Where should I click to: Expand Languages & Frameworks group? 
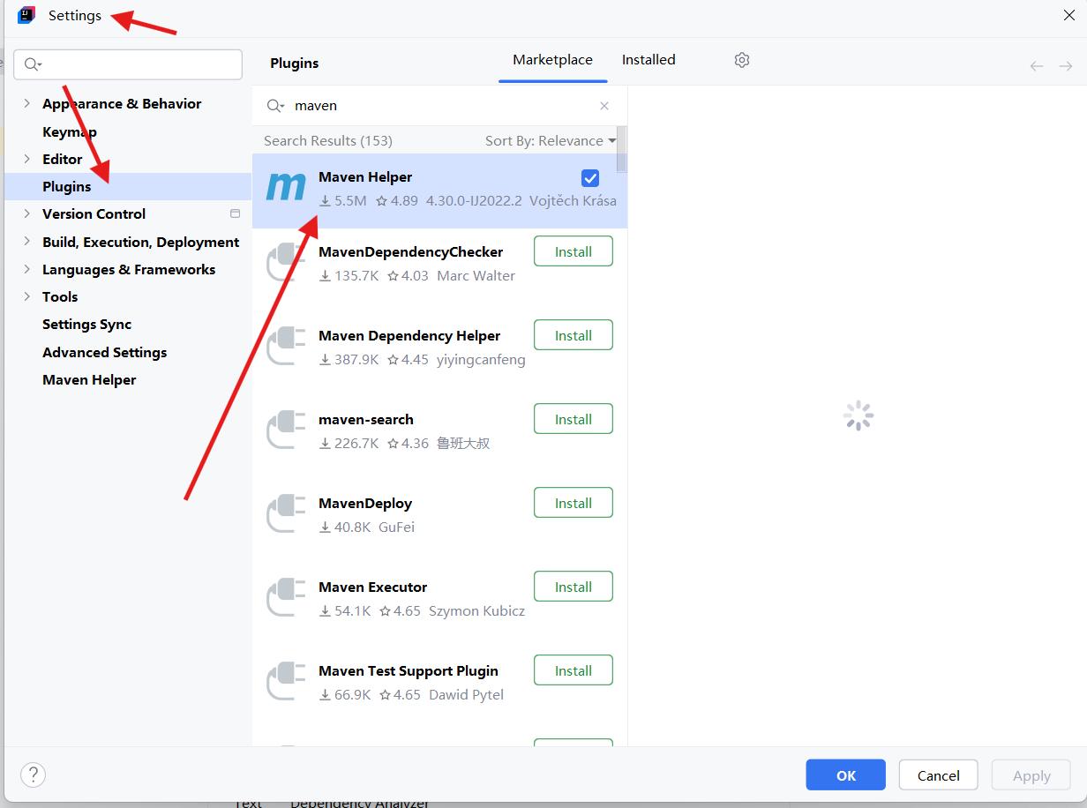click(26, 269)
